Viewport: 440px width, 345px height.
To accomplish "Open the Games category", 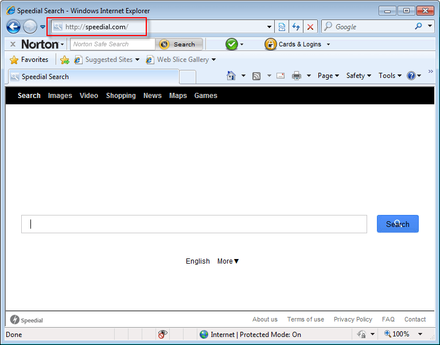I will pyautogui.click(x=206, y=96).
